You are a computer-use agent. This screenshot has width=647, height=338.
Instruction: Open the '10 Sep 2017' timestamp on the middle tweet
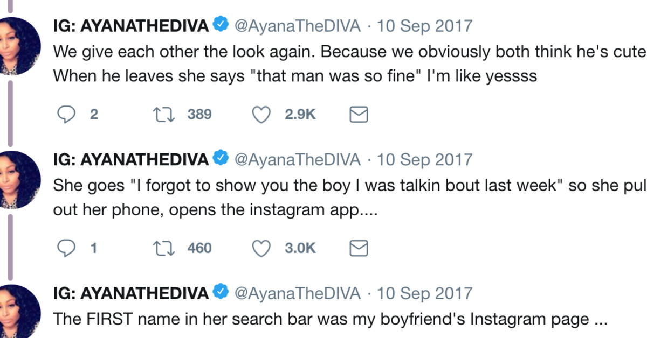(425, 159)
